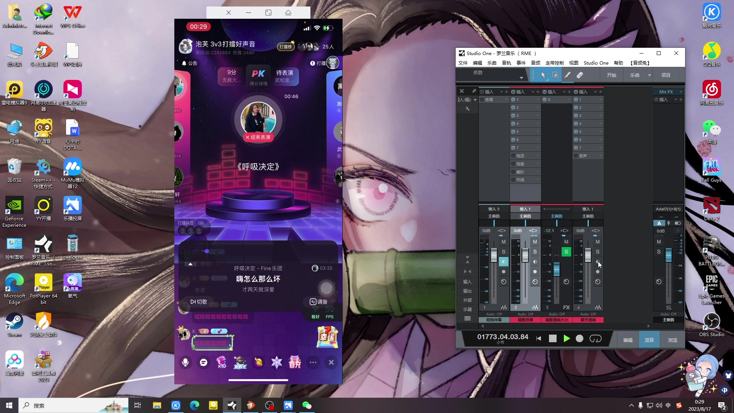Toggle metronome icon on main output channel
Viewport: 734px width, 413px height.
[x=659, y=223]
